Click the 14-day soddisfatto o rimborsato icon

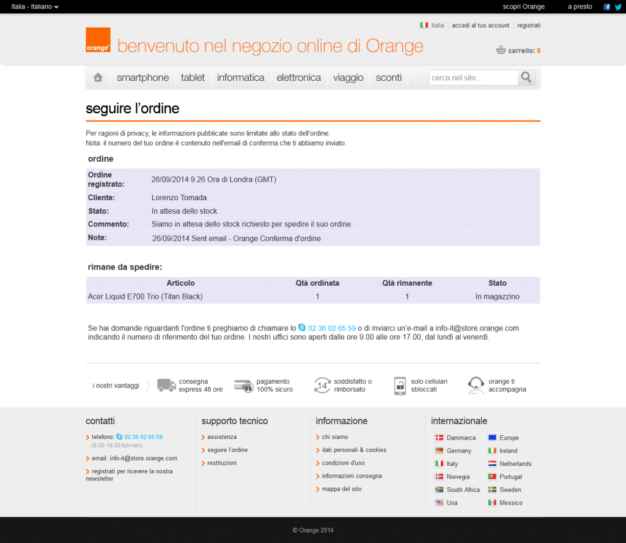tap(322, 385)
